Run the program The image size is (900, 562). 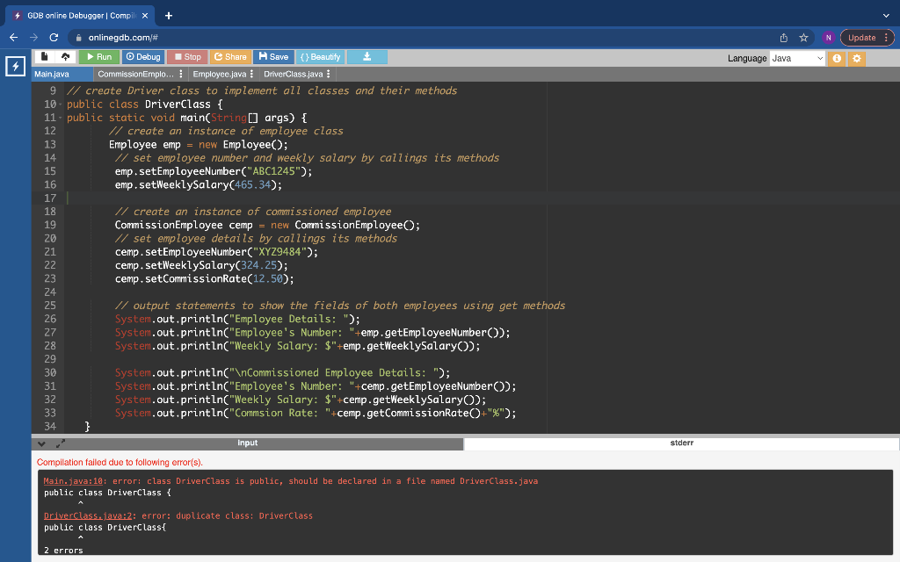pos(99,57)
